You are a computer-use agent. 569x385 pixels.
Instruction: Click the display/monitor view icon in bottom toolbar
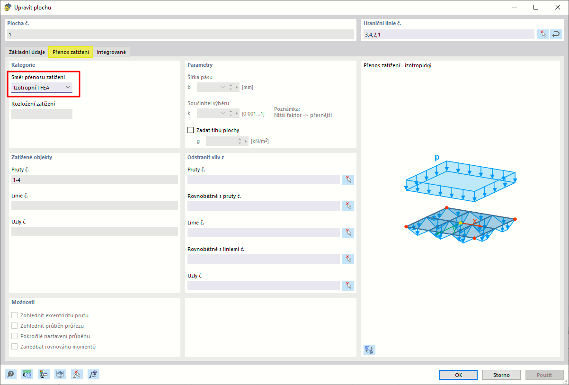coord(60,375)
